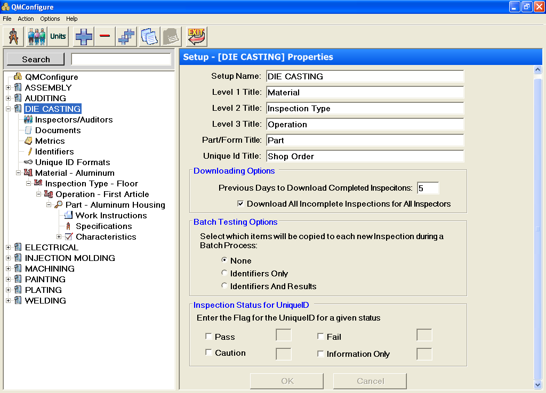Click the properties scrollbar up arrow
The image size is (546, 393).
pyautogui.click(x=537, y=70)
